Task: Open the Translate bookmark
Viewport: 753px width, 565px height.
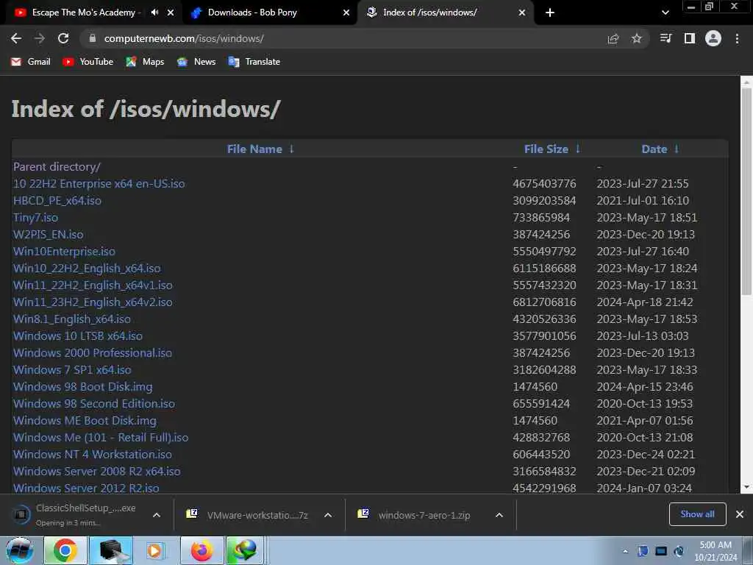Action: pos(254,62)
